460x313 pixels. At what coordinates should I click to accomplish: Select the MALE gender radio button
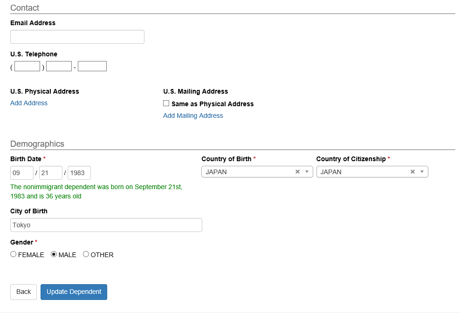tap(54, 254)
